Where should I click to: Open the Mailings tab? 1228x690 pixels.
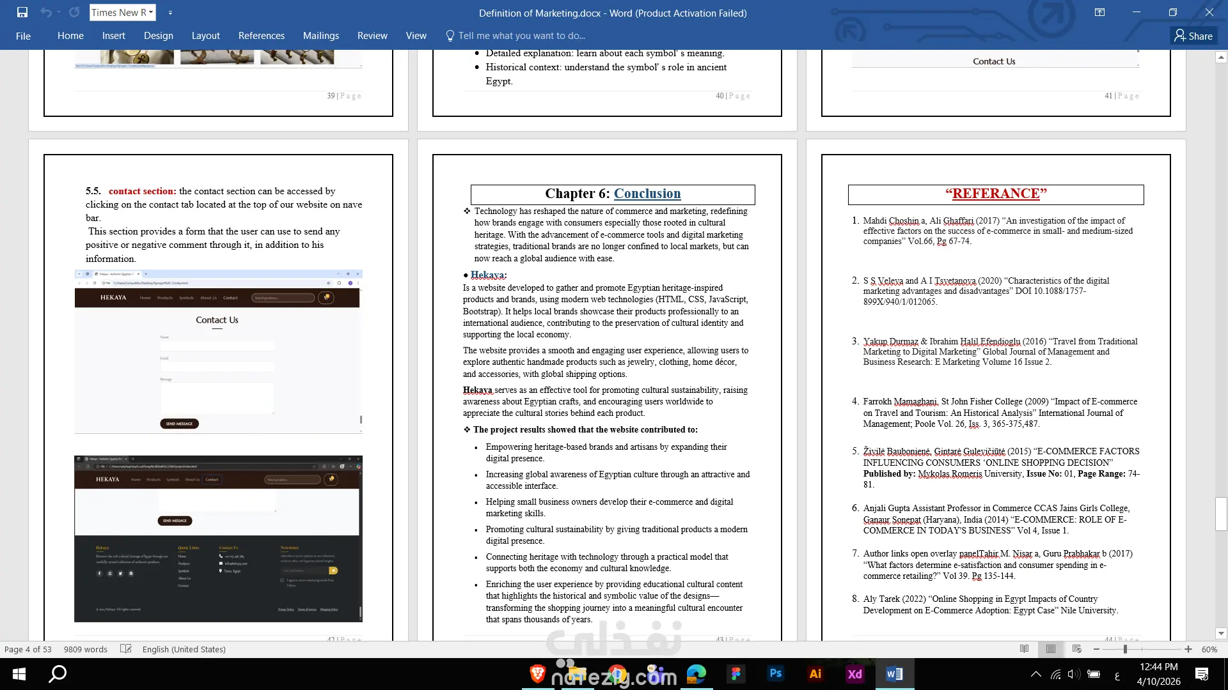tap(321, 36)
